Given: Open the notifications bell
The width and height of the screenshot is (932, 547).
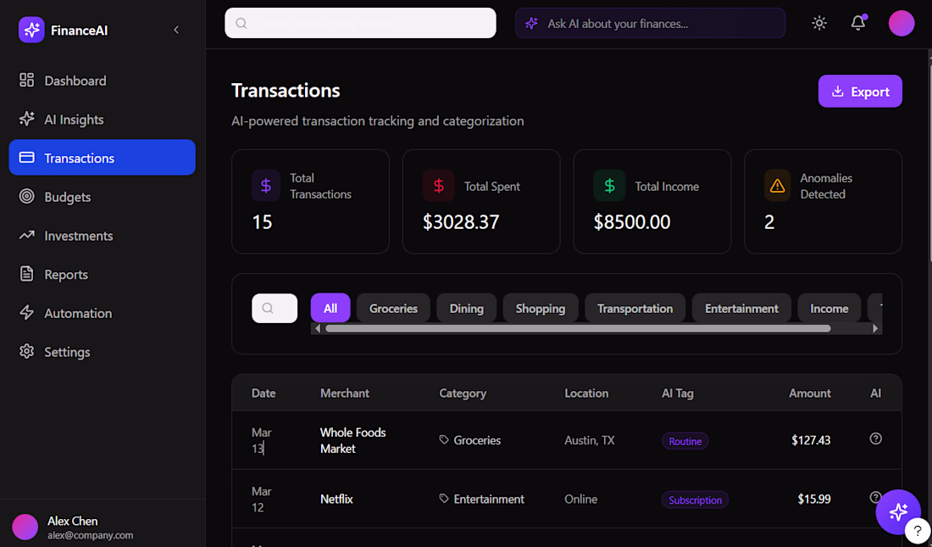Looking at the screenshot, I should [857, 24].
